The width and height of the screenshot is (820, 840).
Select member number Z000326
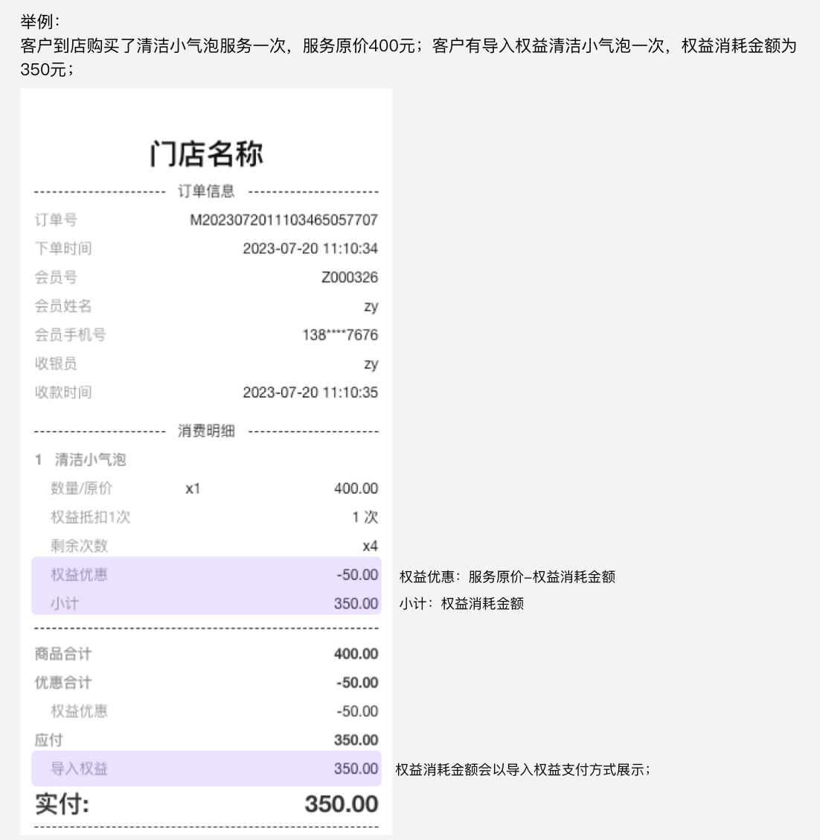(350, 277)
